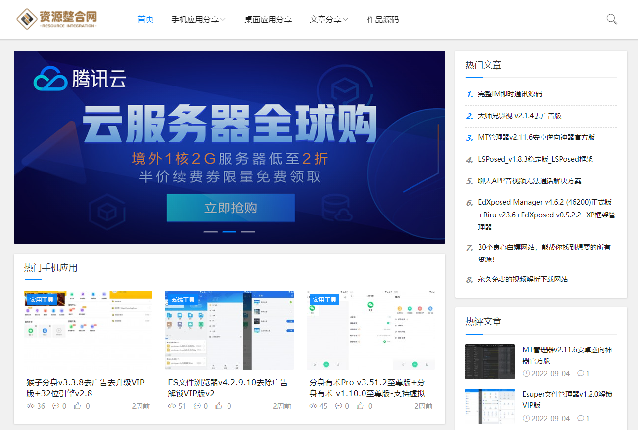Screen dimensions: 638x430
Task: Click 猴子分身 post thumbnail image
Action: pos(88,330)
